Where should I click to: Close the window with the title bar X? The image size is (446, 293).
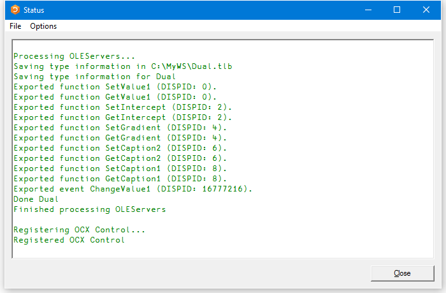pos(426,10)
